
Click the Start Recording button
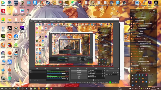79,72
